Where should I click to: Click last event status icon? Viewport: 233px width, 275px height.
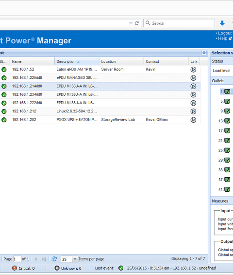(x=121, y=268)
